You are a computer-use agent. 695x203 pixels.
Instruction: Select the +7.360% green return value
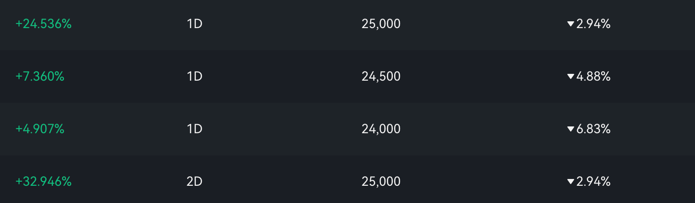click(x=40, y=77)
